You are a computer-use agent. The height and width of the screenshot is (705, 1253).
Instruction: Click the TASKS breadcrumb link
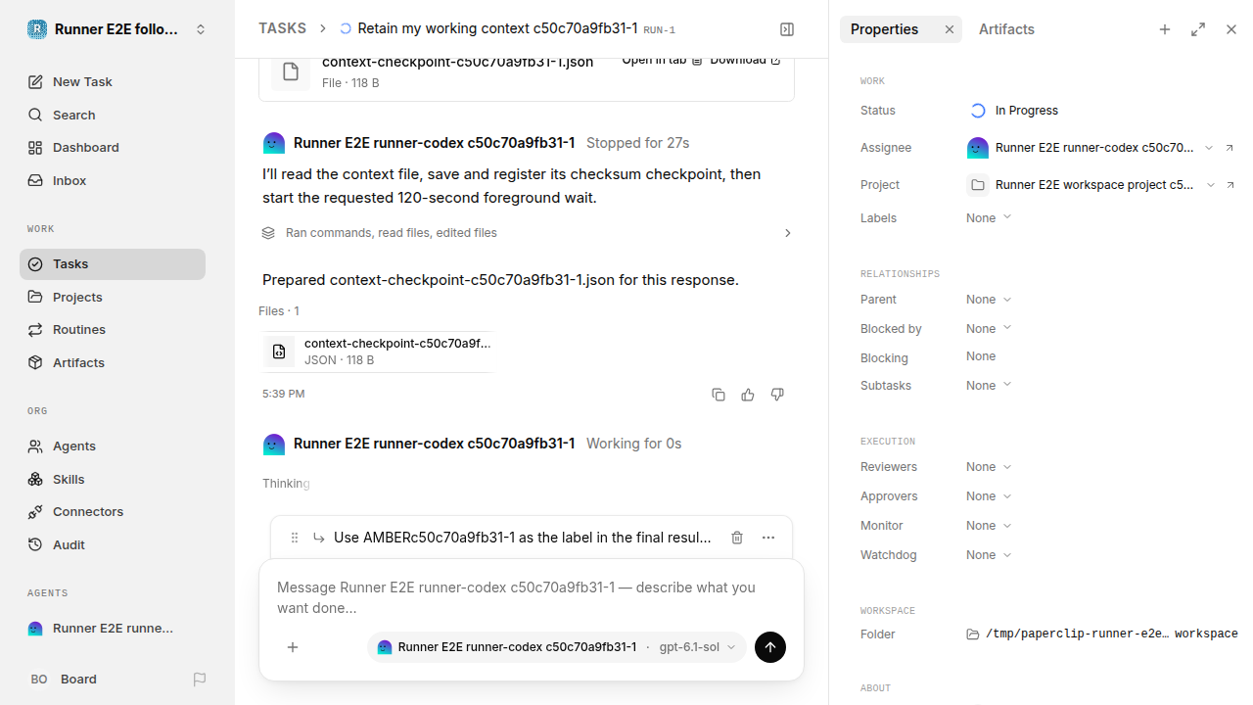pyautogui.click(x=282, y=29)
